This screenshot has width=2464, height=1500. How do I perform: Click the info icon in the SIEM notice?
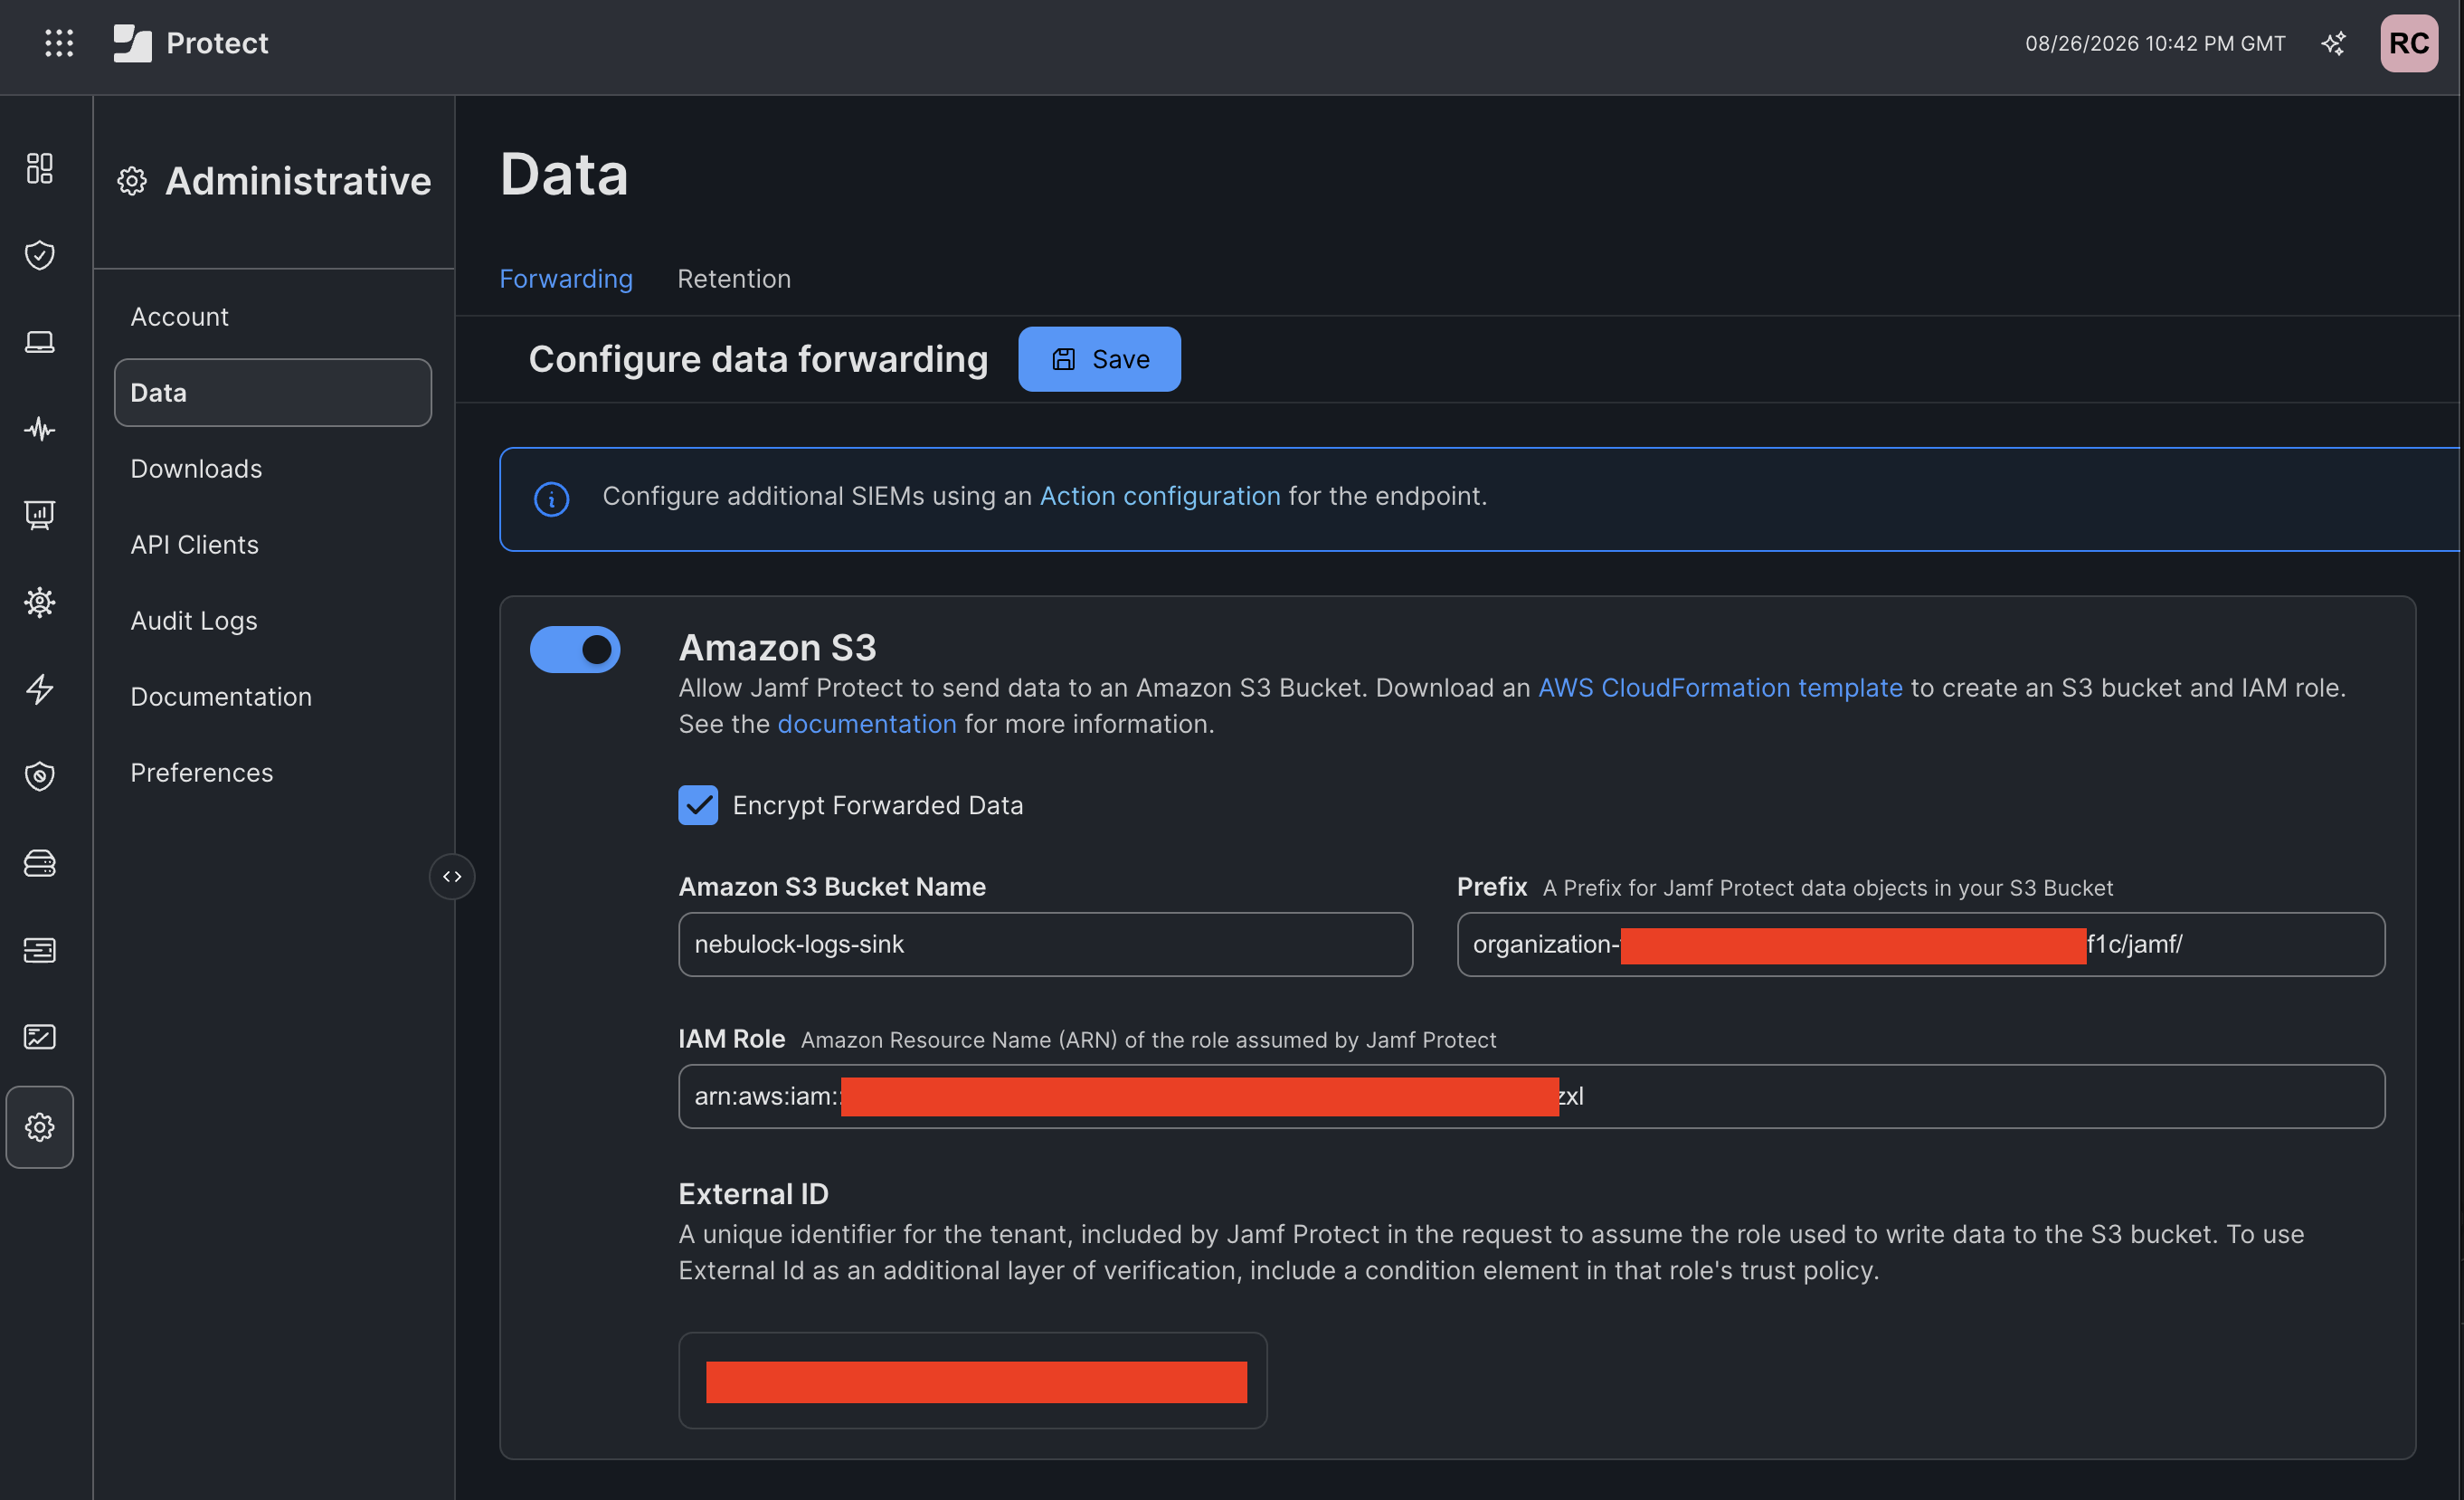coord(551,498)
